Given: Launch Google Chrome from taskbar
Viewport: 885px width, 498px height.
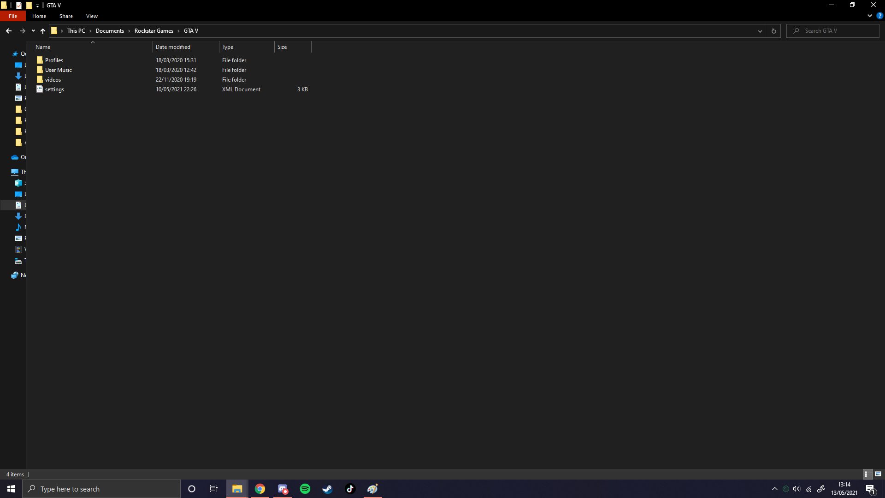Looking at the screenshot, I should (260, 489).
